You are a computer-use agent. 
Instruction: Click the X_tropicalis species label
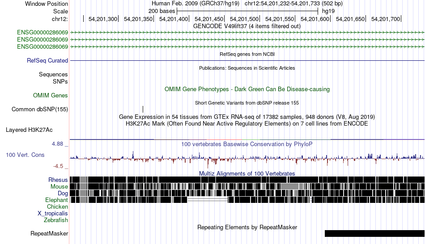click(x=53, y=214)
